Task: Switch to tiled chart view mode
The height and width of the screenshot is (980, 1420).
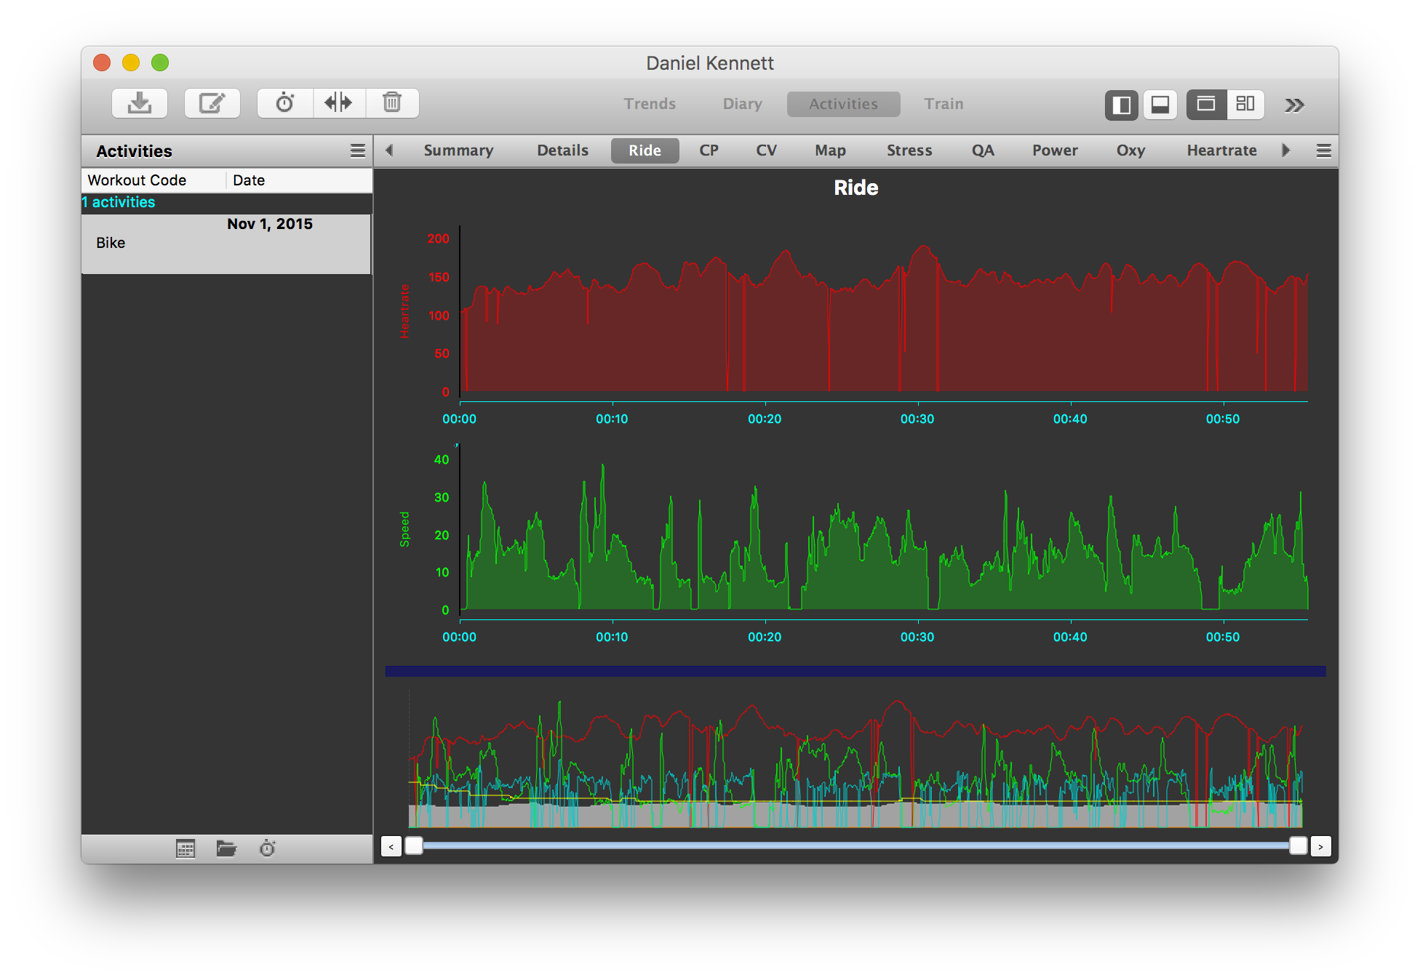Action: (x=1245, y=105)
